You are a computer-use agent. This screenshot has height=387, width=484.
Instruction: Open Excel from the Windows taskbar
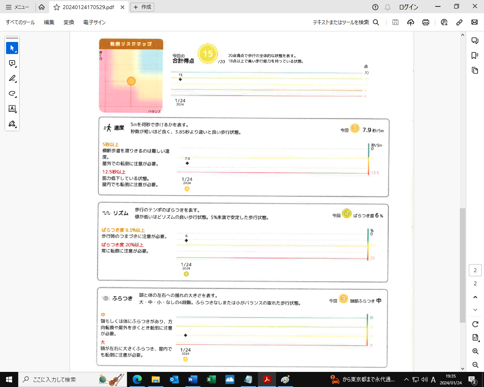click(x=211, y=379)
